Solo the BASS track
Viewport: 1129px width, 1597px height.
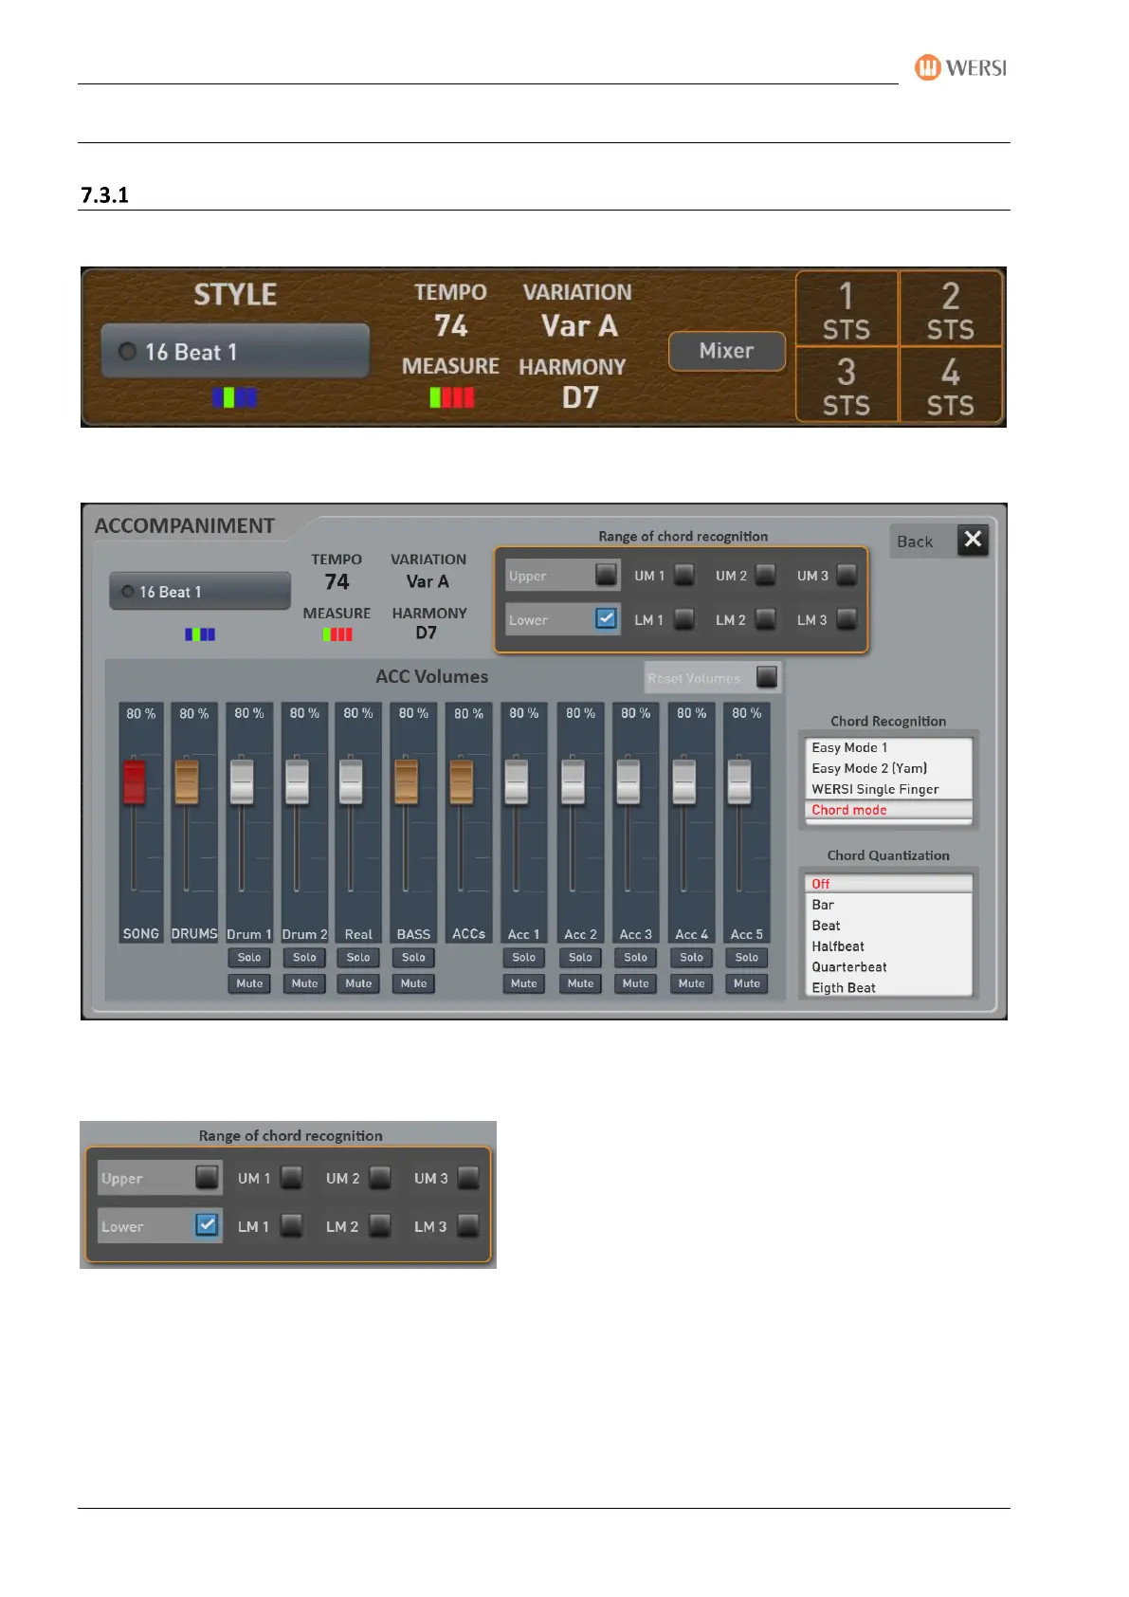click(413, 958)
